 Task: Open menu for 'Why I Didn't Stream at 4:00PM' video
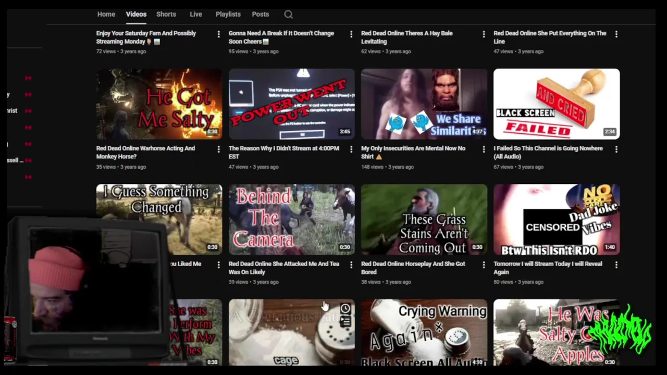pyautogui.click(x=351, y=149)
